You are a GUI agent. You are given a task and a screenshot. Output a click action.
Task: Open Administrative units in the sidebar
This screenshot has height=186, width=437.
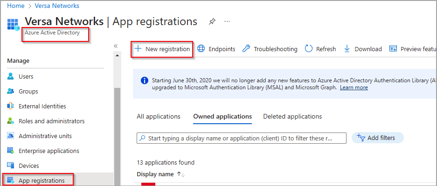pos(45,136)
